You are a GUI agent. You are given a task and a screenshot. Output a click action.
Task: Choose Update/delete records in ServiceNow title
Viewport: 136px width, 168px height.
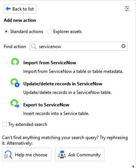click(63, 84)
